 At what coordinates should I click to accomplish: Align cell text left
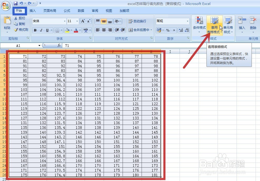98,30
